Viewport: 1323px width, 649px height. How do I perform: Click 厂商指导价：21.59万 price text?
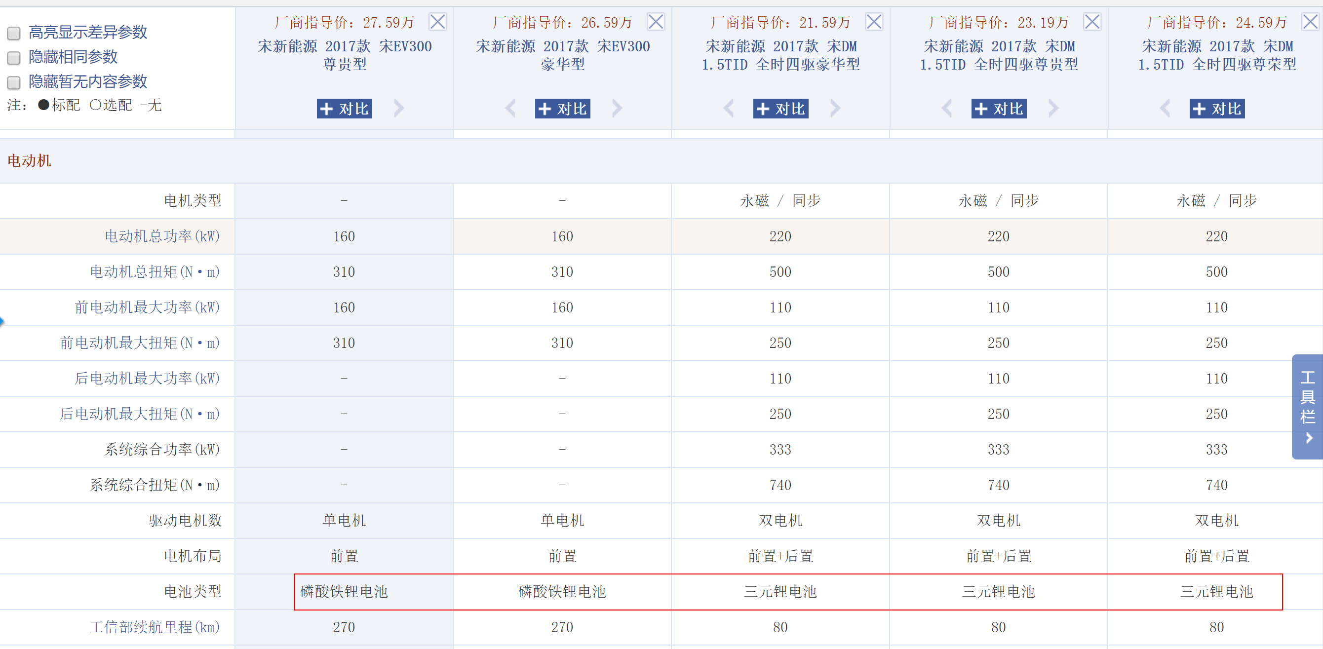780,22
